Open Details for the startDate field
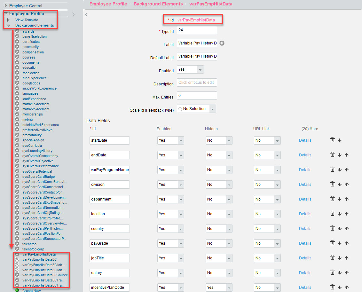The height and width of the screenshot is (292, 362). (x=305, y=140)
